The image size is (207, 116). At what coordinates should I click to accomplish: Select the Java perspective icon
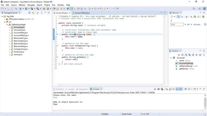pos(204,9)
